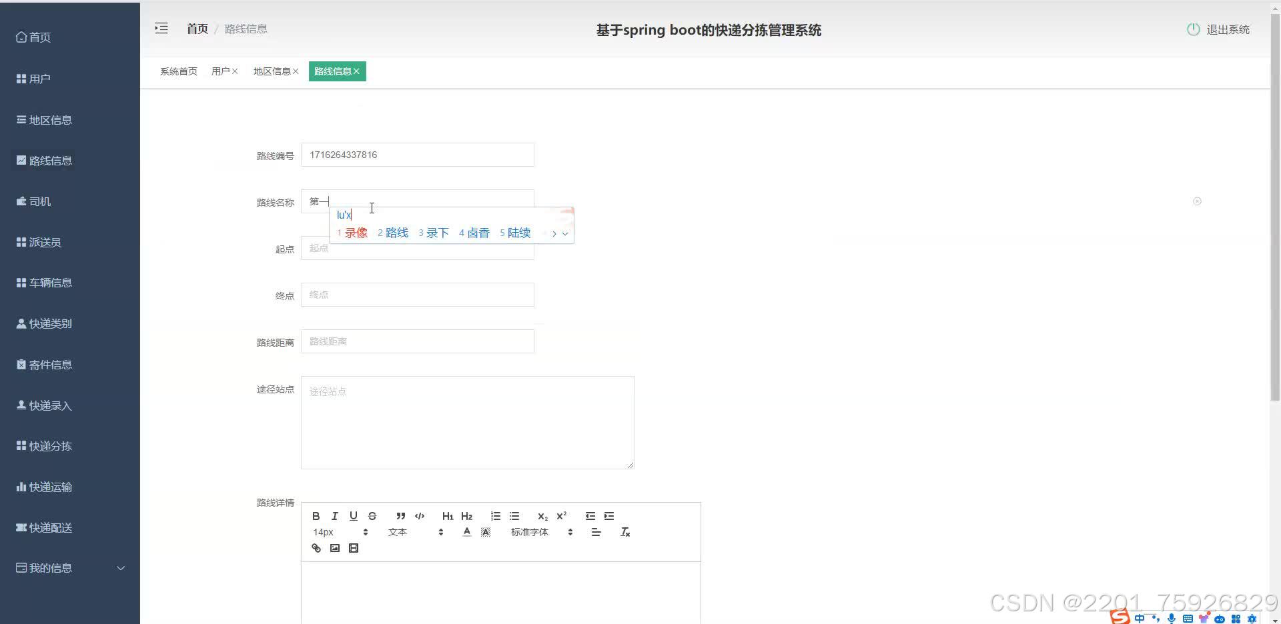Open the 文本 heading style dropdown
The image size is (1281, 624).
(x=416, y=532)
